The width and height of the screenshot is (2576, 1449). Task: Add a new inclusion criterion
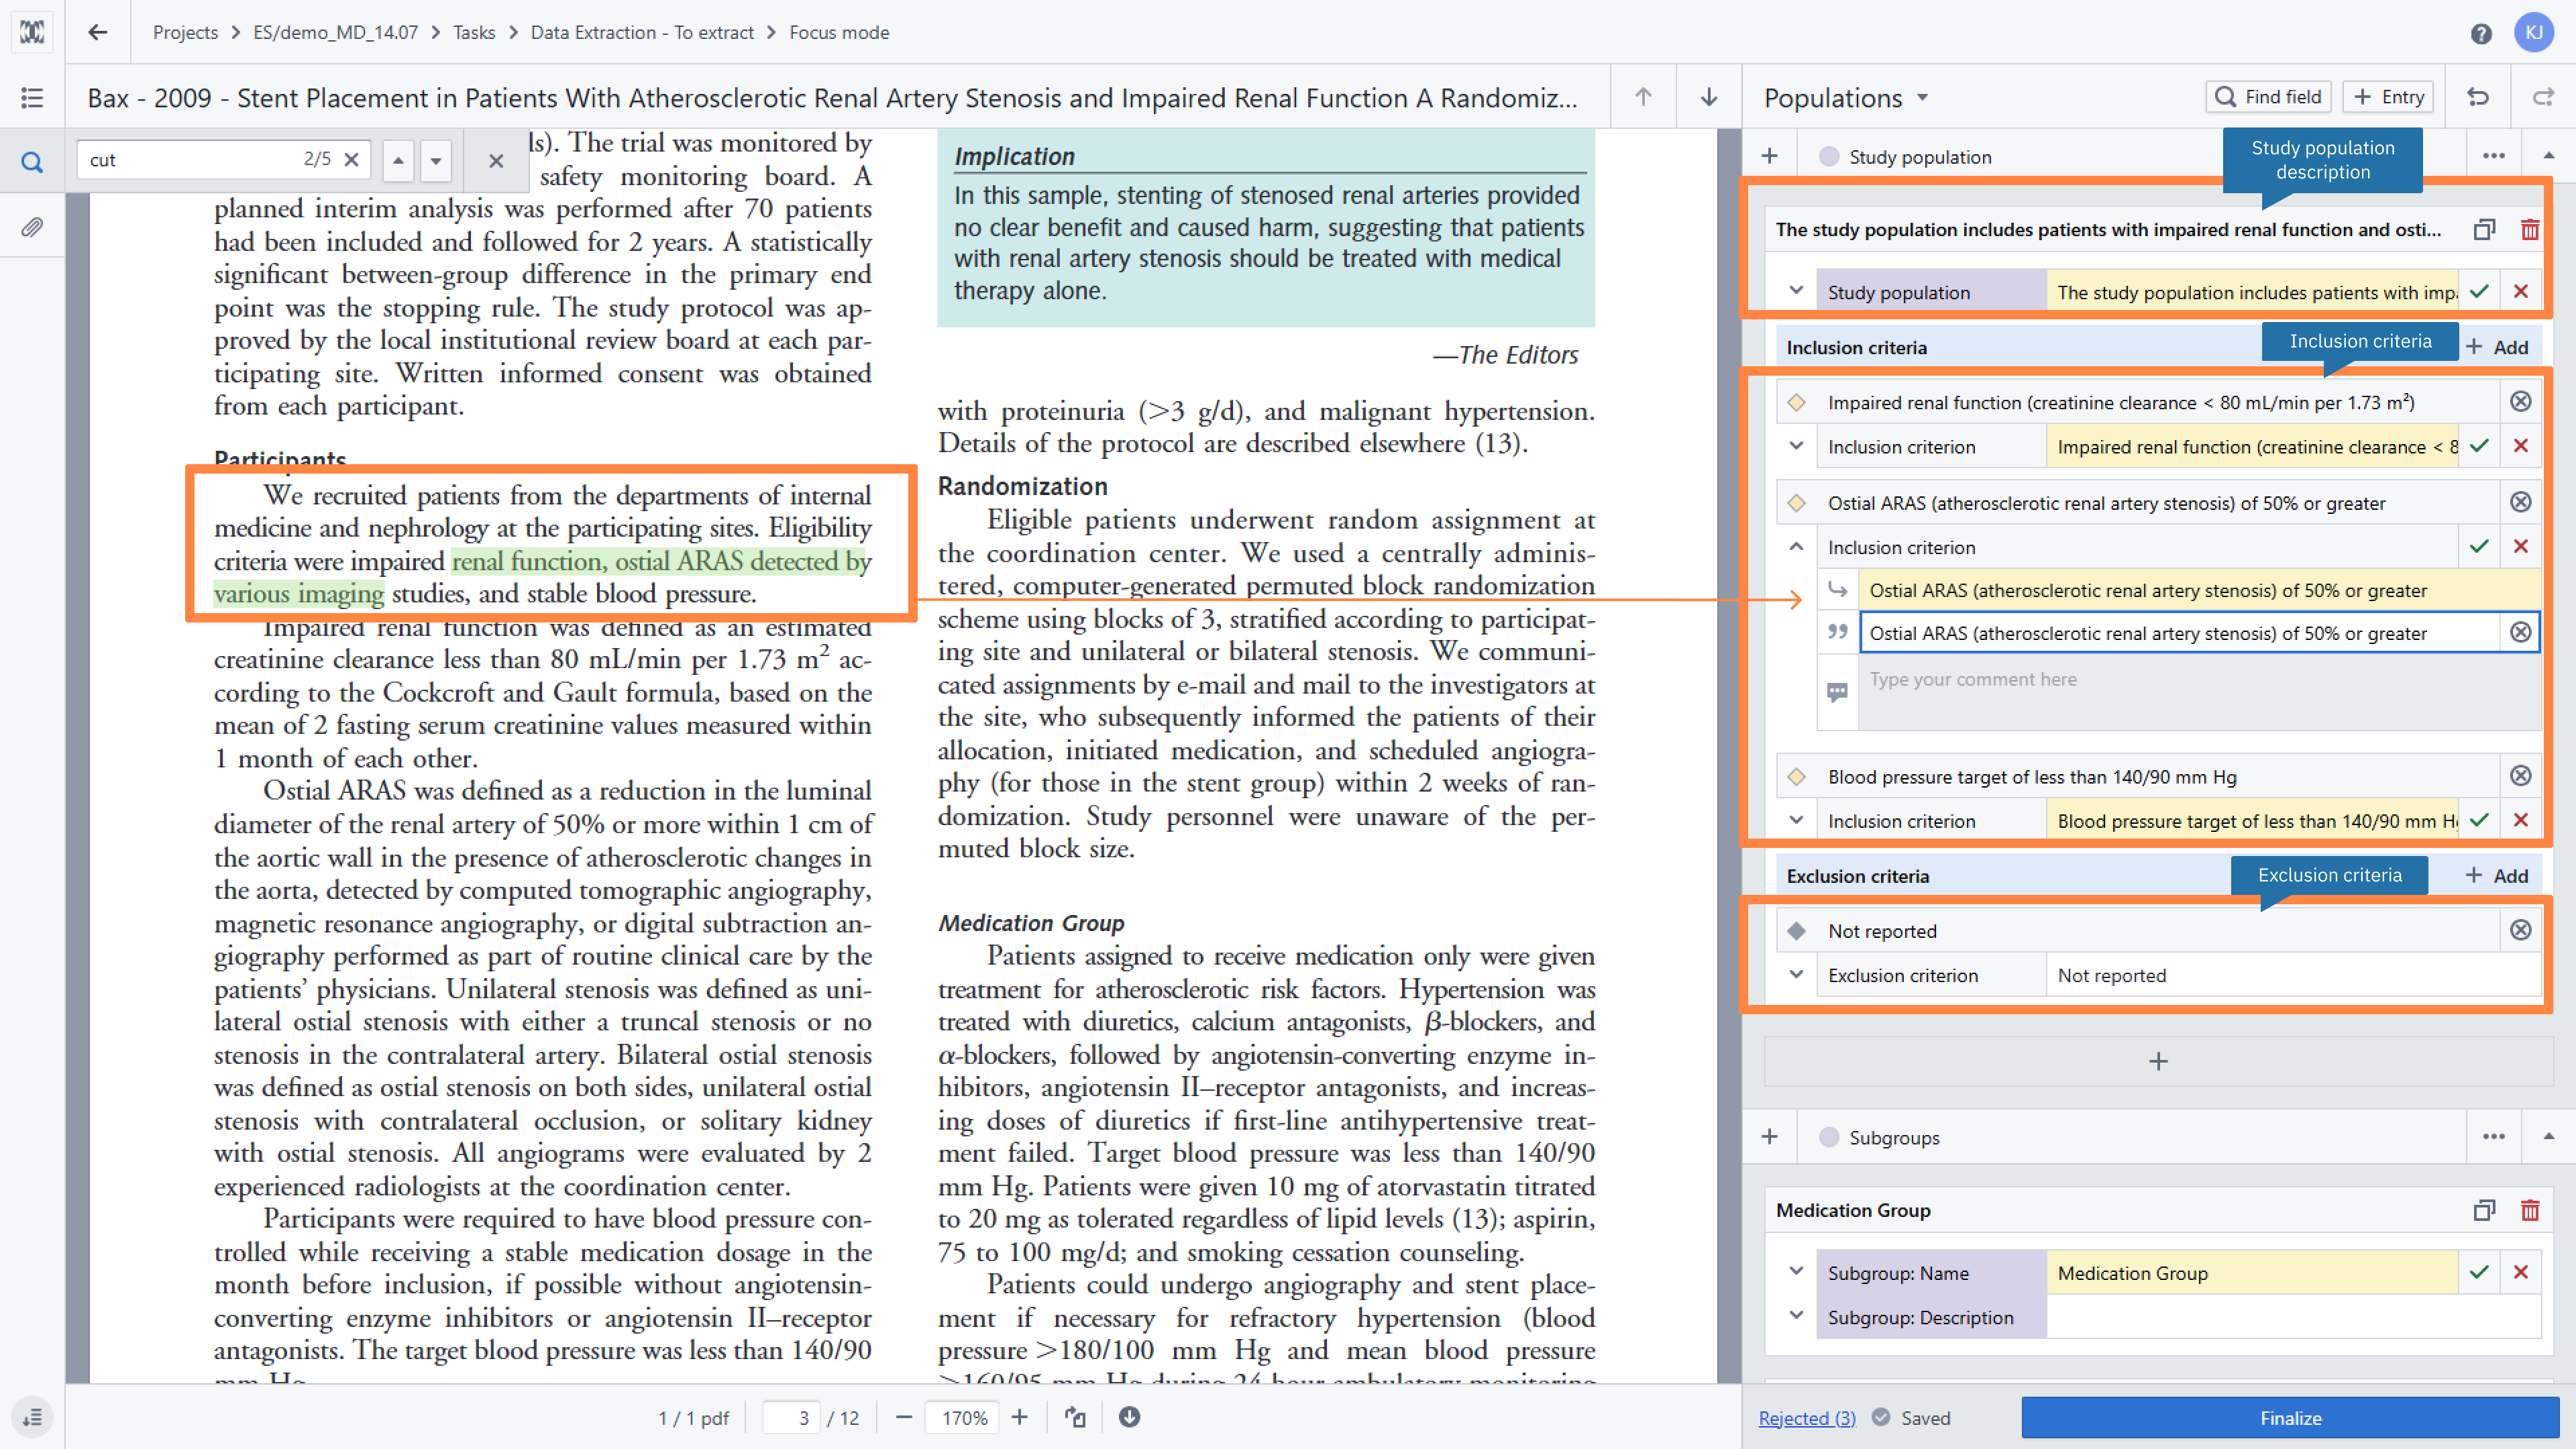coord(2497,347)
